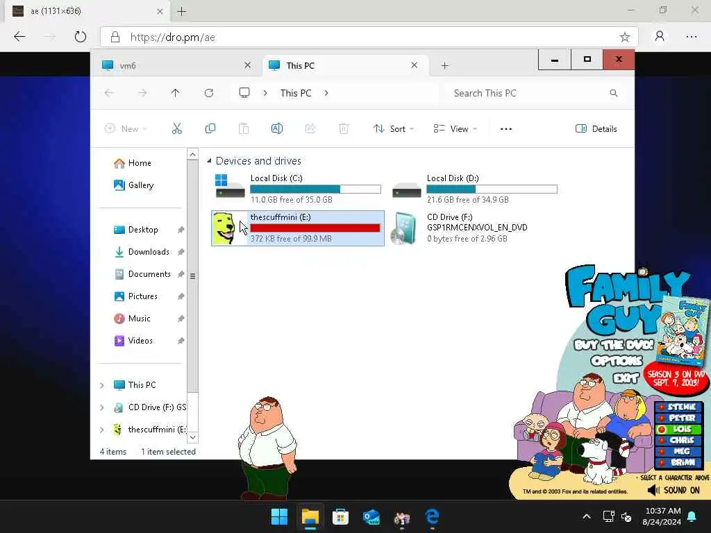
Task: Click the notification bell in tray
Action: click(692, 516)
